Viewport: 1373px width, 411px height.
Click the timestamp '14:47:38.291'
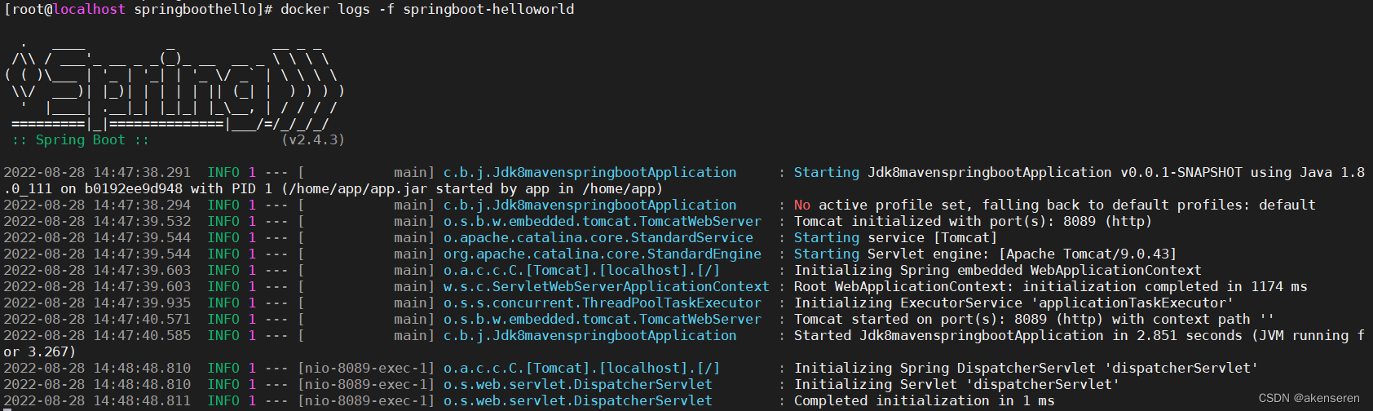[x=142, y=173]
